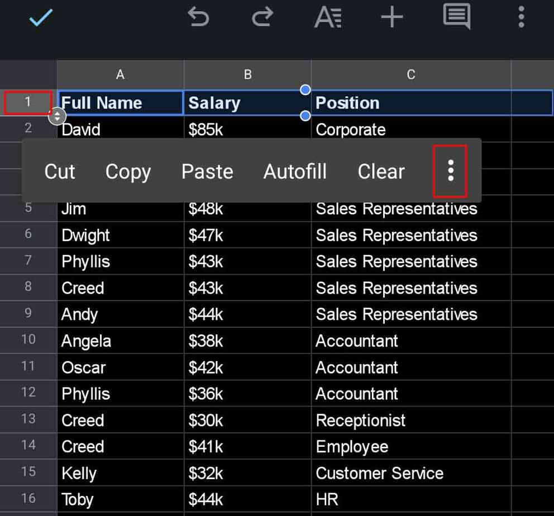The width and height of the screenshot is (554, 516).
Task: Open the top-right overflow menu
Action: click(521, 17)
